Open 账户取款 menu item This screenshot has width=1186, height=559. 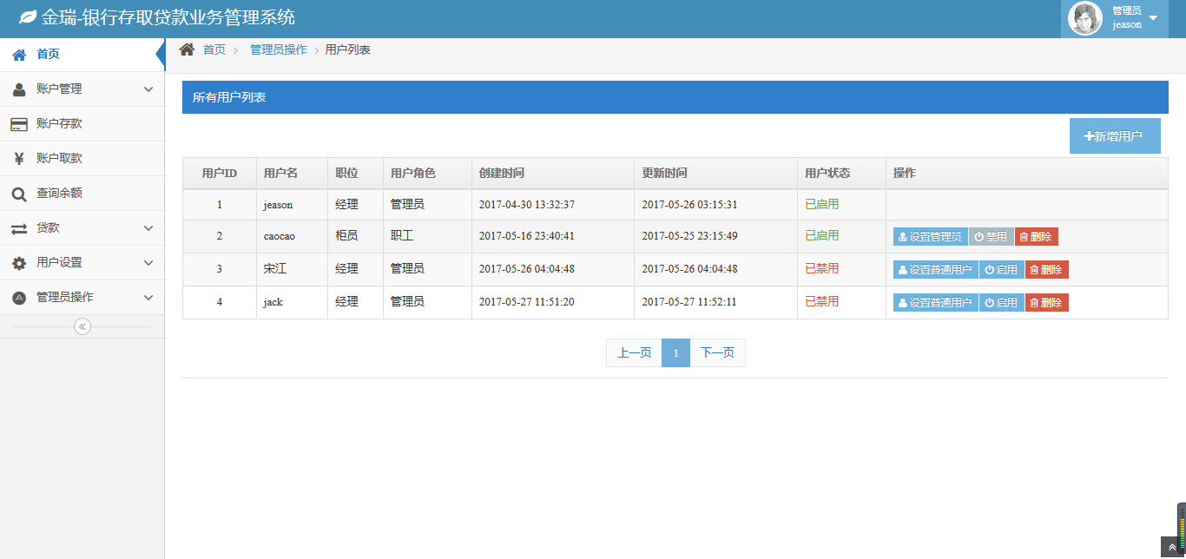[x=82, y=159]
